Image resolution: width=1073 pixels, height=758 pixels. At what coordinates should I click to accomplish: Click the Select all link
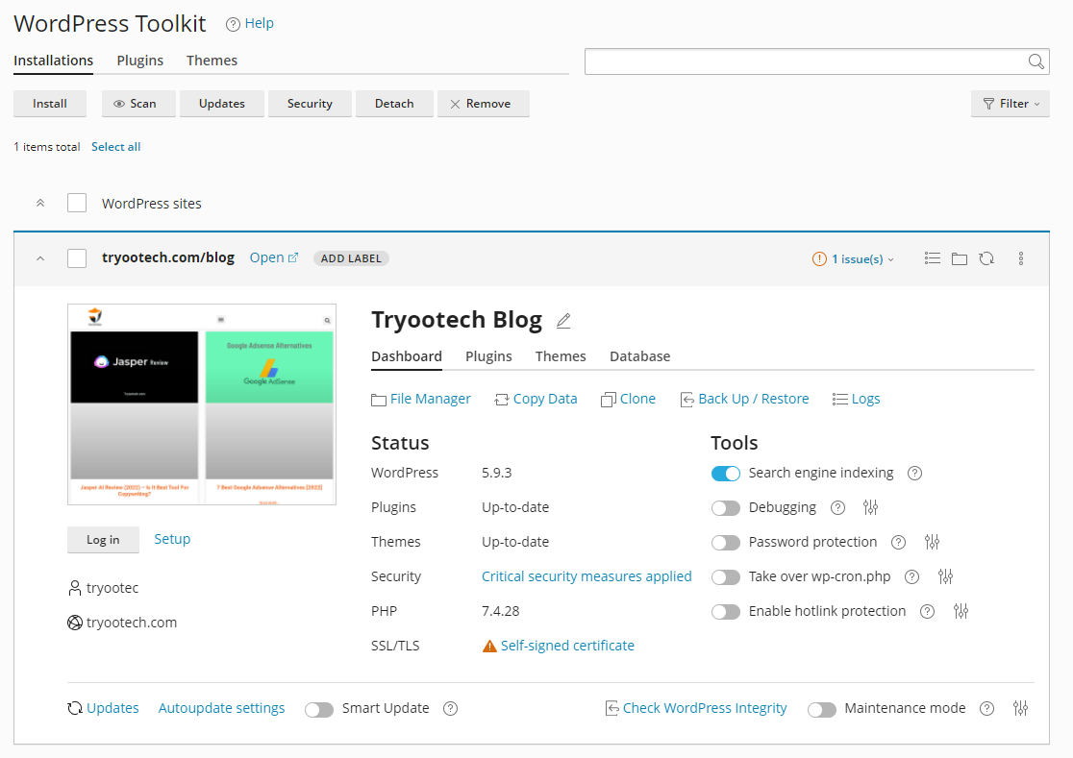click(x=115, y=146)
